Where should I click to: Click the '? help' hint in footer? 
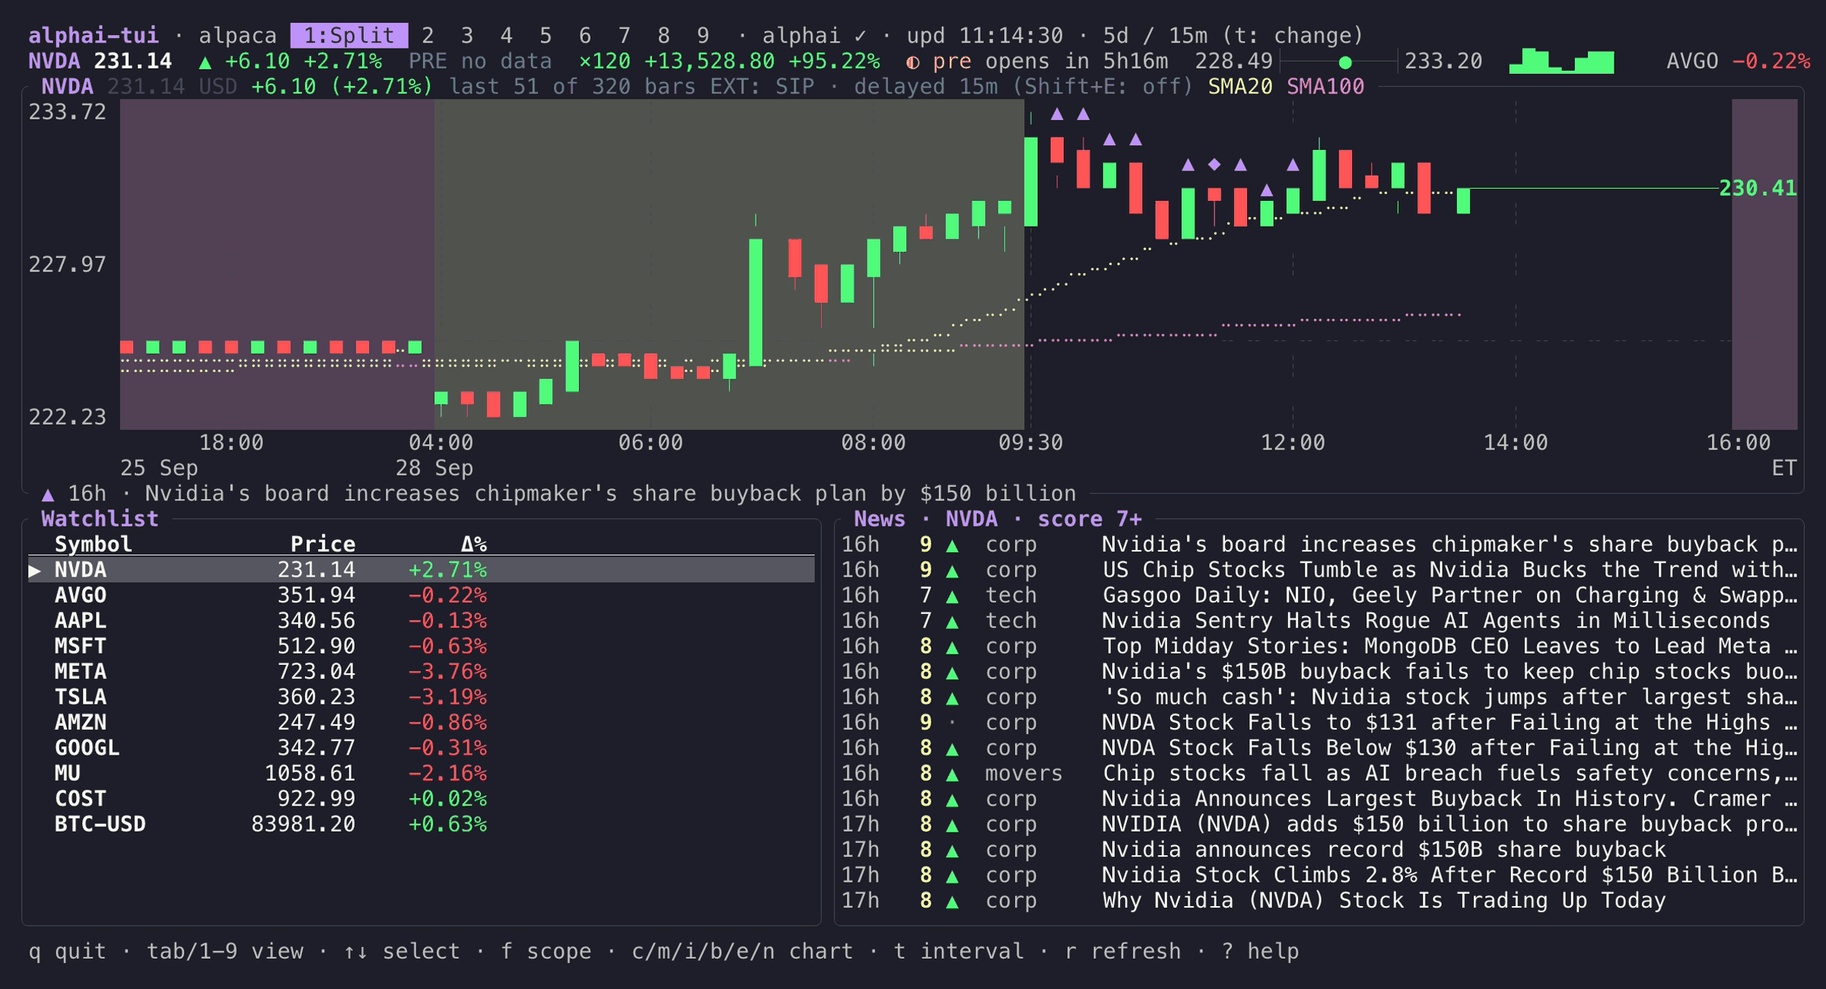click(1260, 952)
